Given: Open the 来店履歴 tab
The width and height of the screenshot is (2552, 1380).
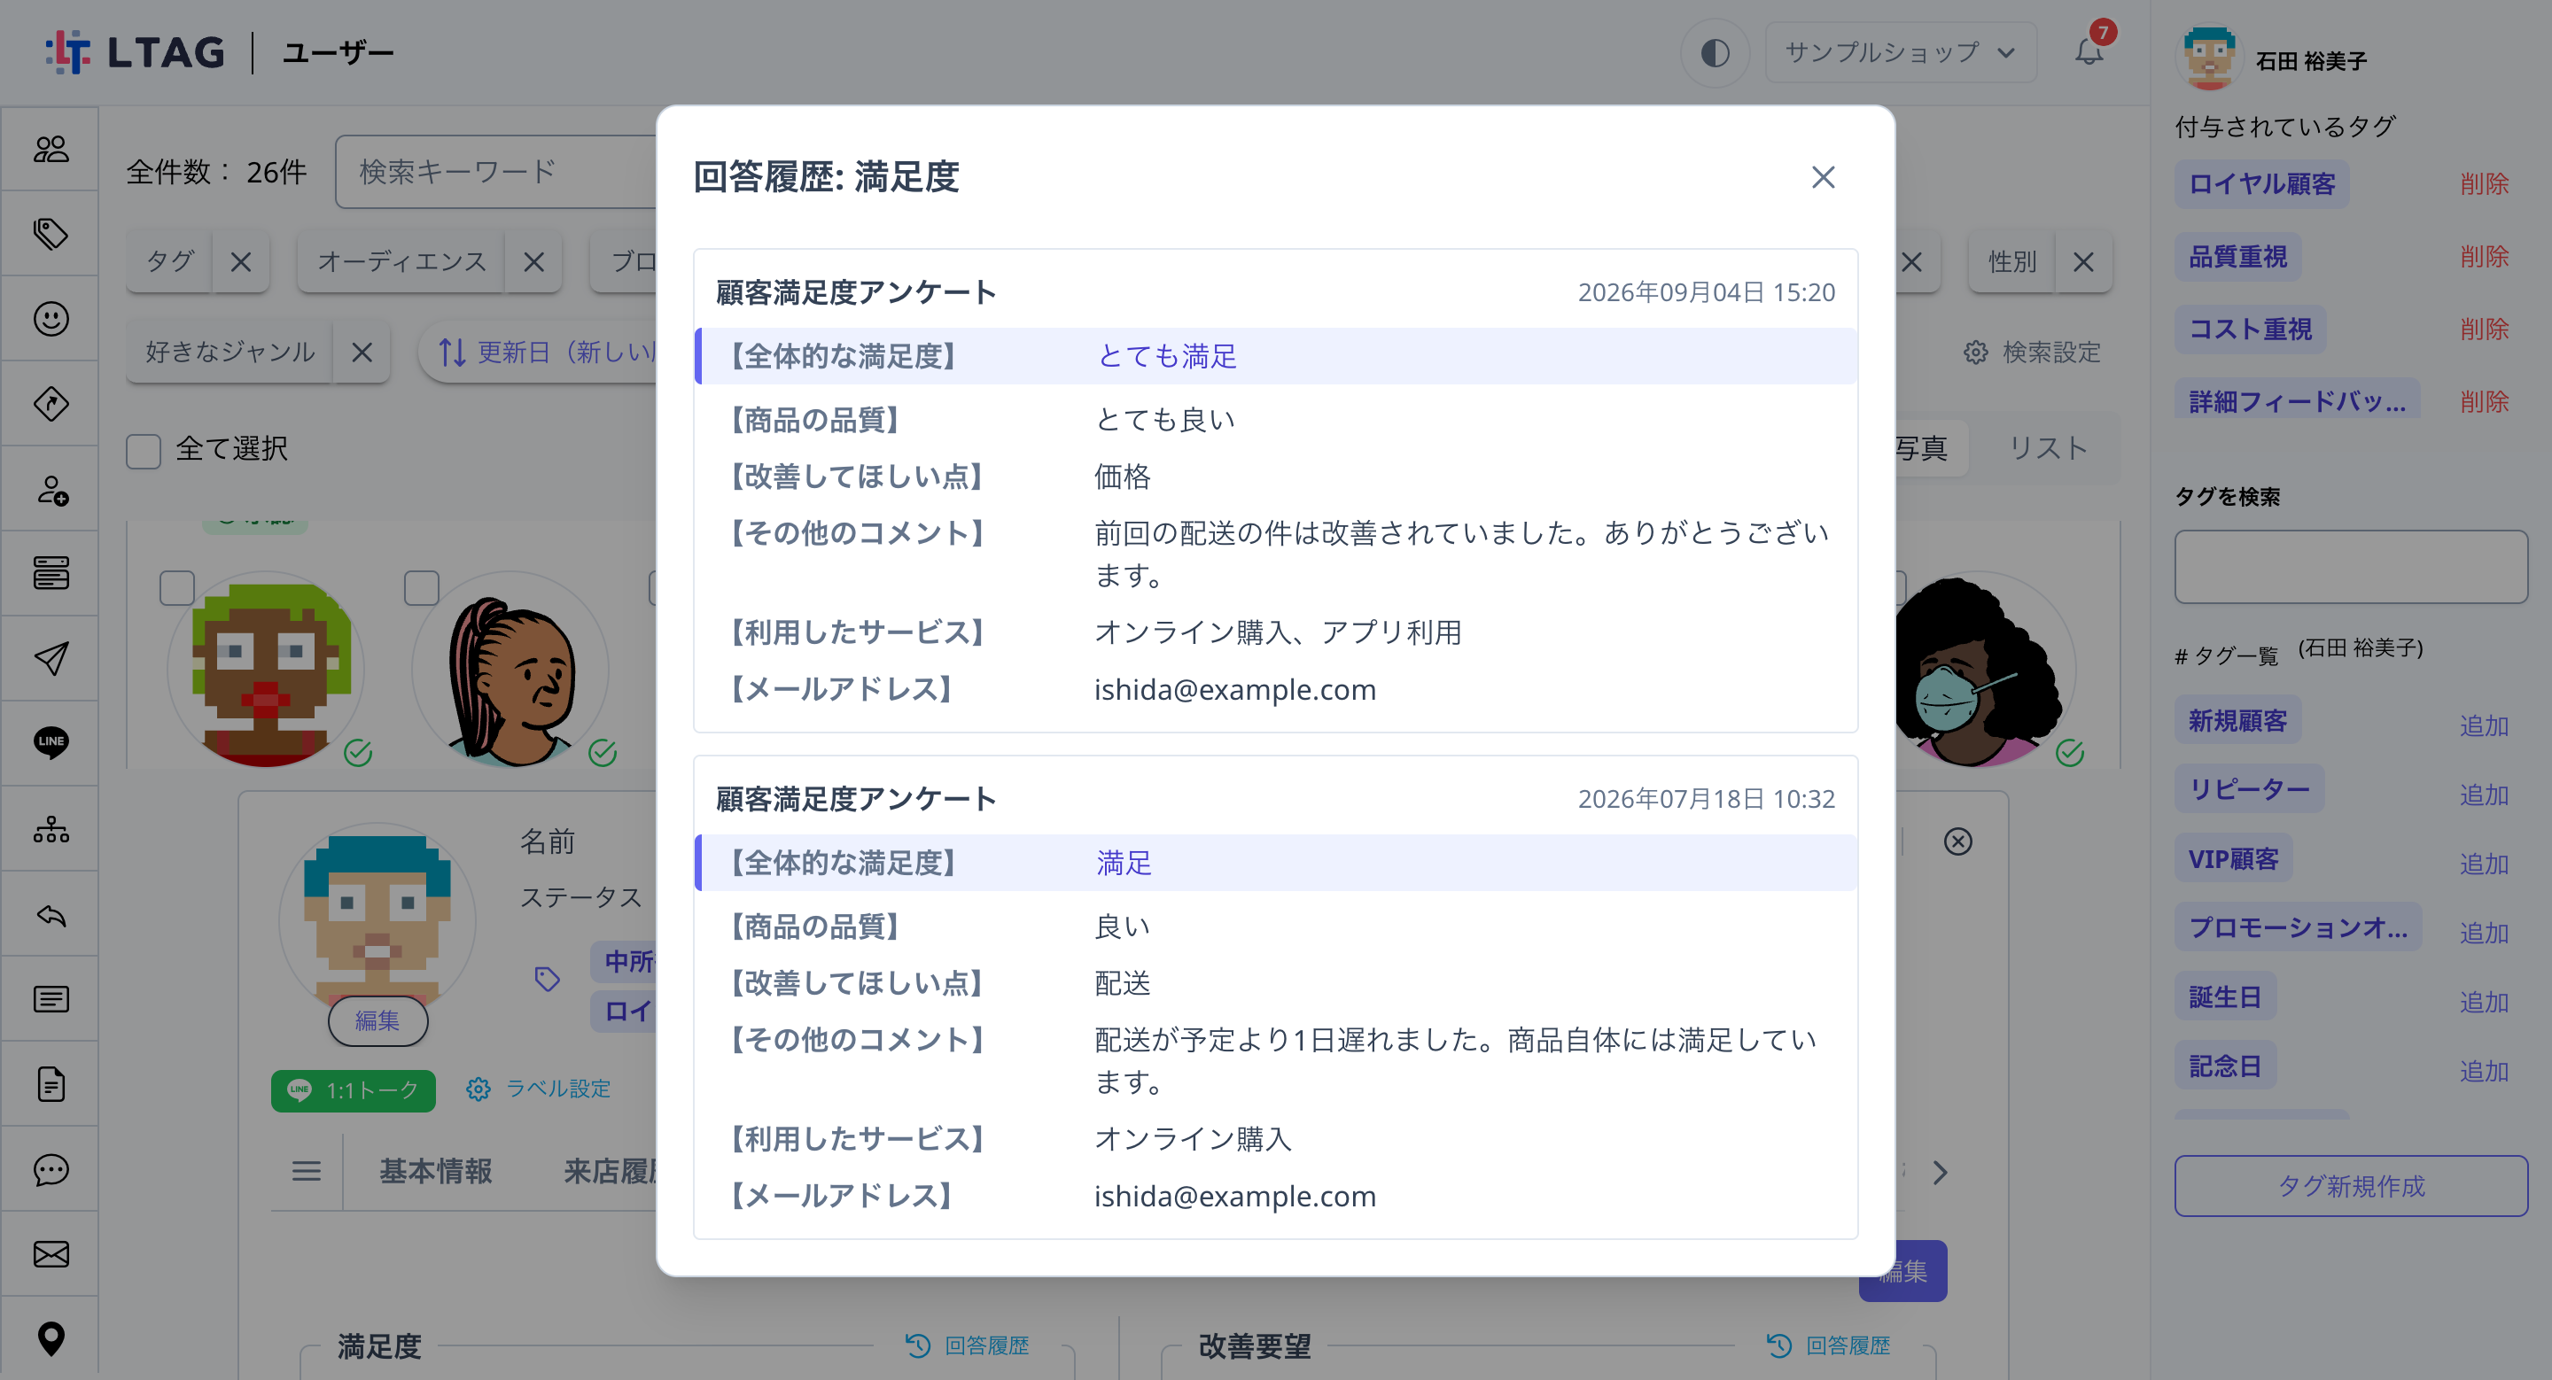Looking at the screenshot, I should tap(611, 1171).
